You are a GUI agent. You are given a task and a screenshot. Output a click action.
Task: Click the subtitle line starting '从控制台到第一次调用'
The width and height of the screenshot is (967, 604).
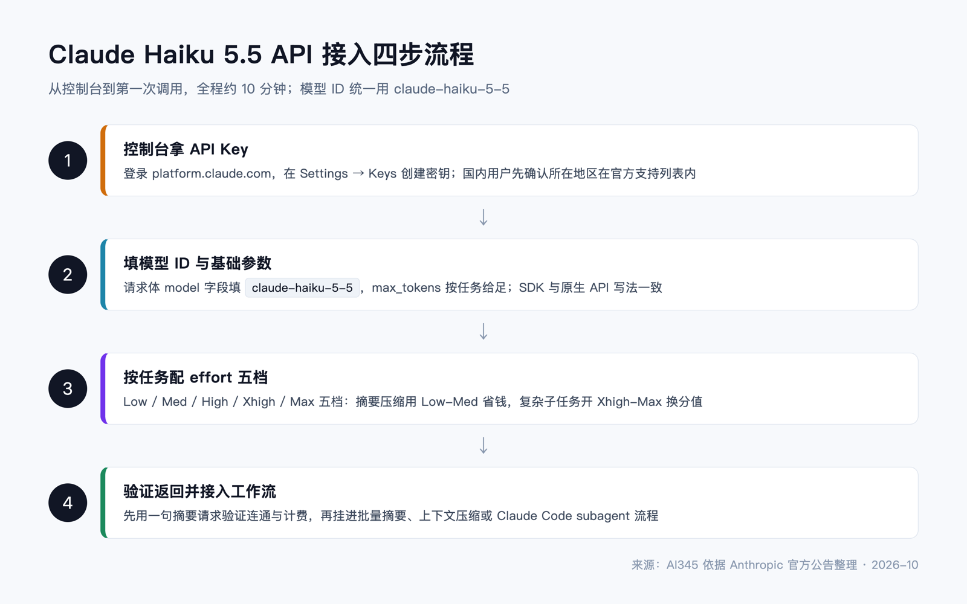[x=279, y=89]
